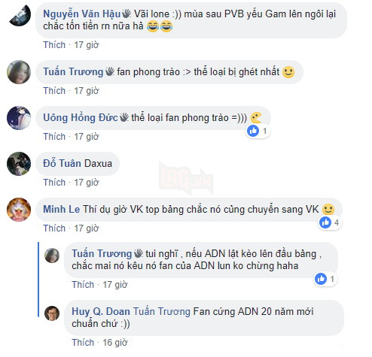Click the like reaction icon on Minh Le's comment

coord(325,222)
